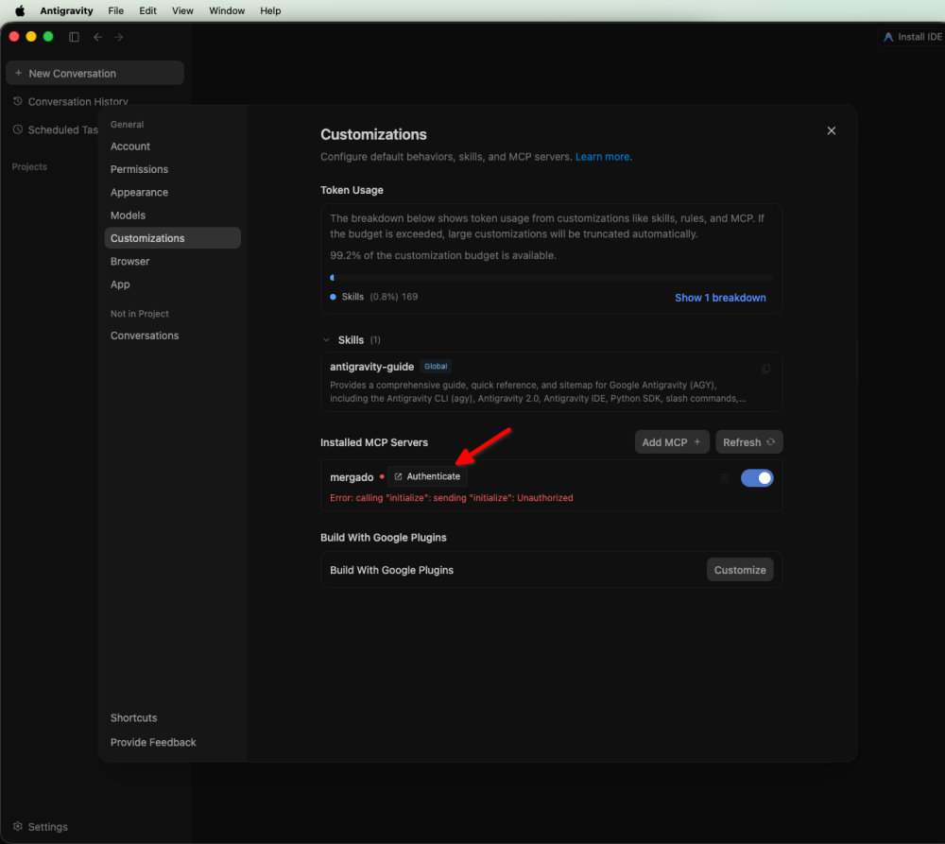Image resolution: width=945 pixels, height=844 pixels.
Task: Click the Install IDE button
Action: click(x=913, y=37)
